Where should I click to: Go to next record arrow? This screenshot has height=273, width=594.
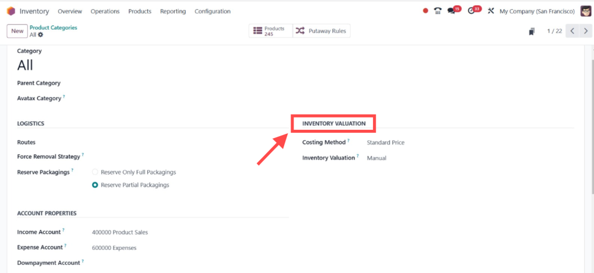585,31
